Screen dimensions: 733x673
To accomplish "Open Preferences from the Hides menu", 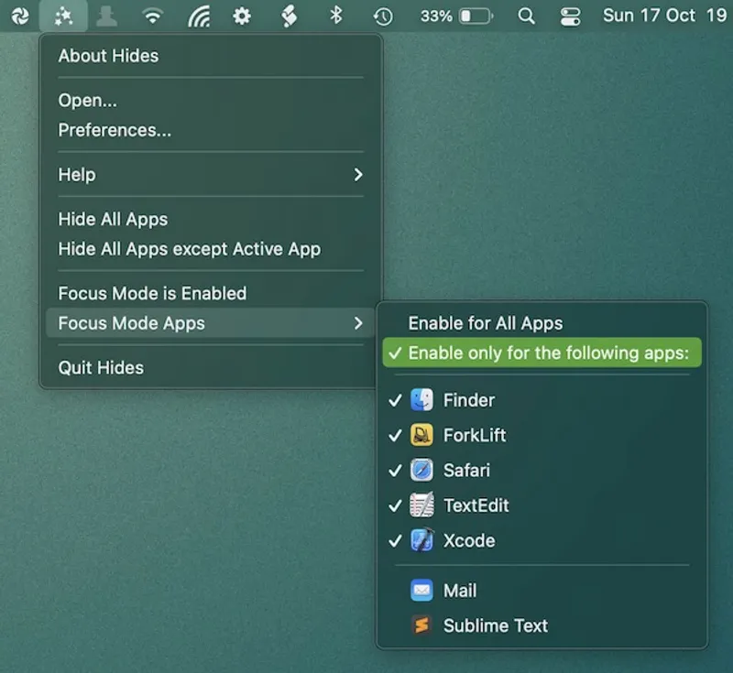I will tap(115, 129).
